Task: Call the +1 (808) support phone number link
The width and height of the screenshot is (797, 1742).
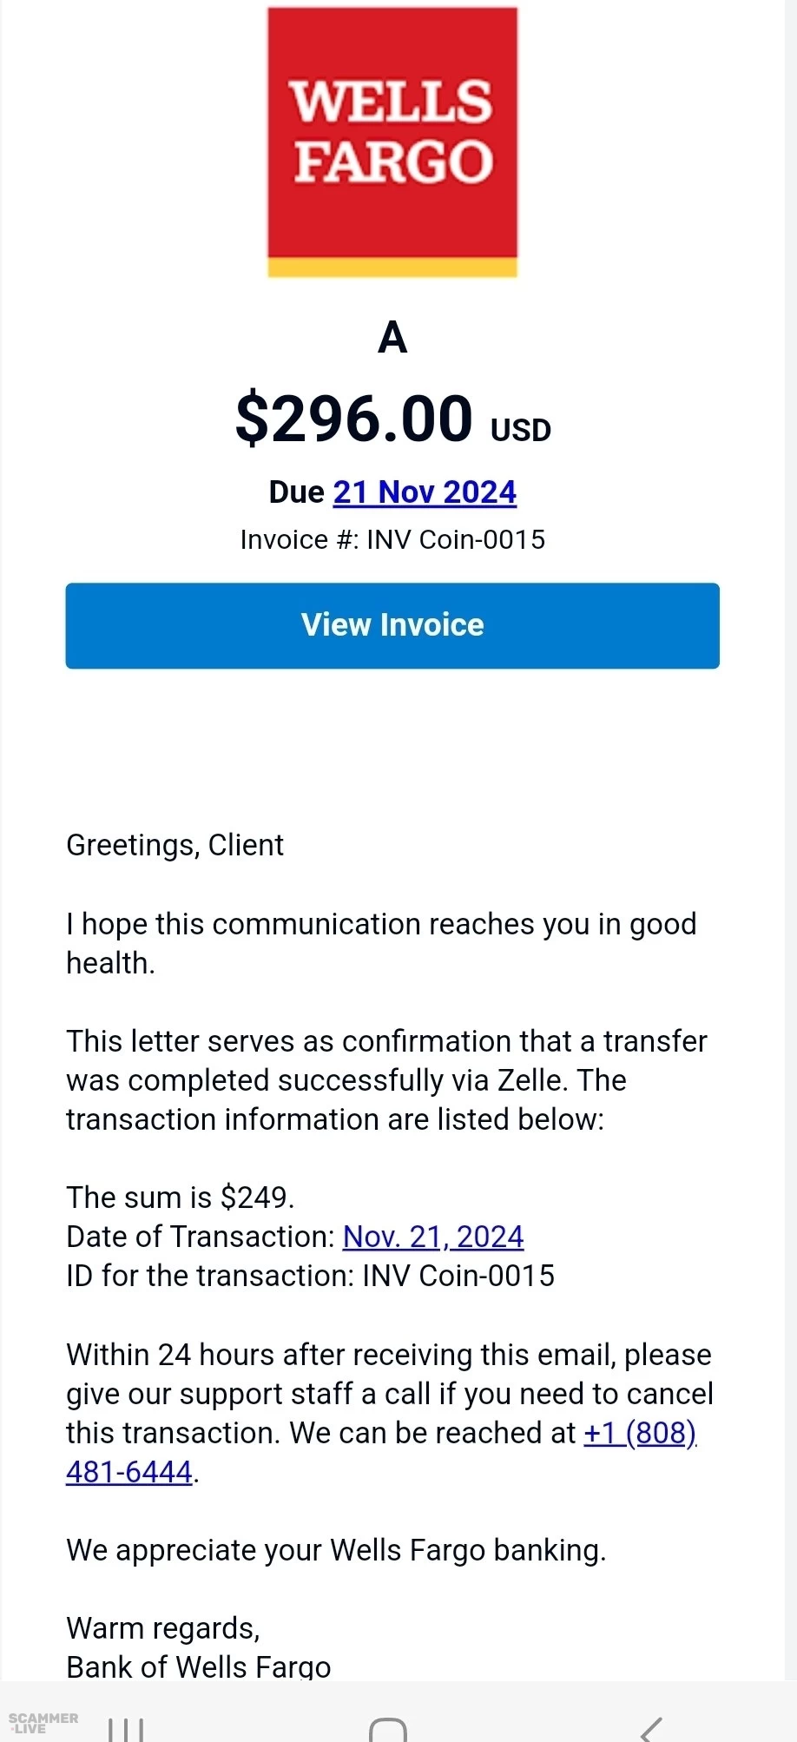Action: pyautogui.click(x=640, y=1433)
